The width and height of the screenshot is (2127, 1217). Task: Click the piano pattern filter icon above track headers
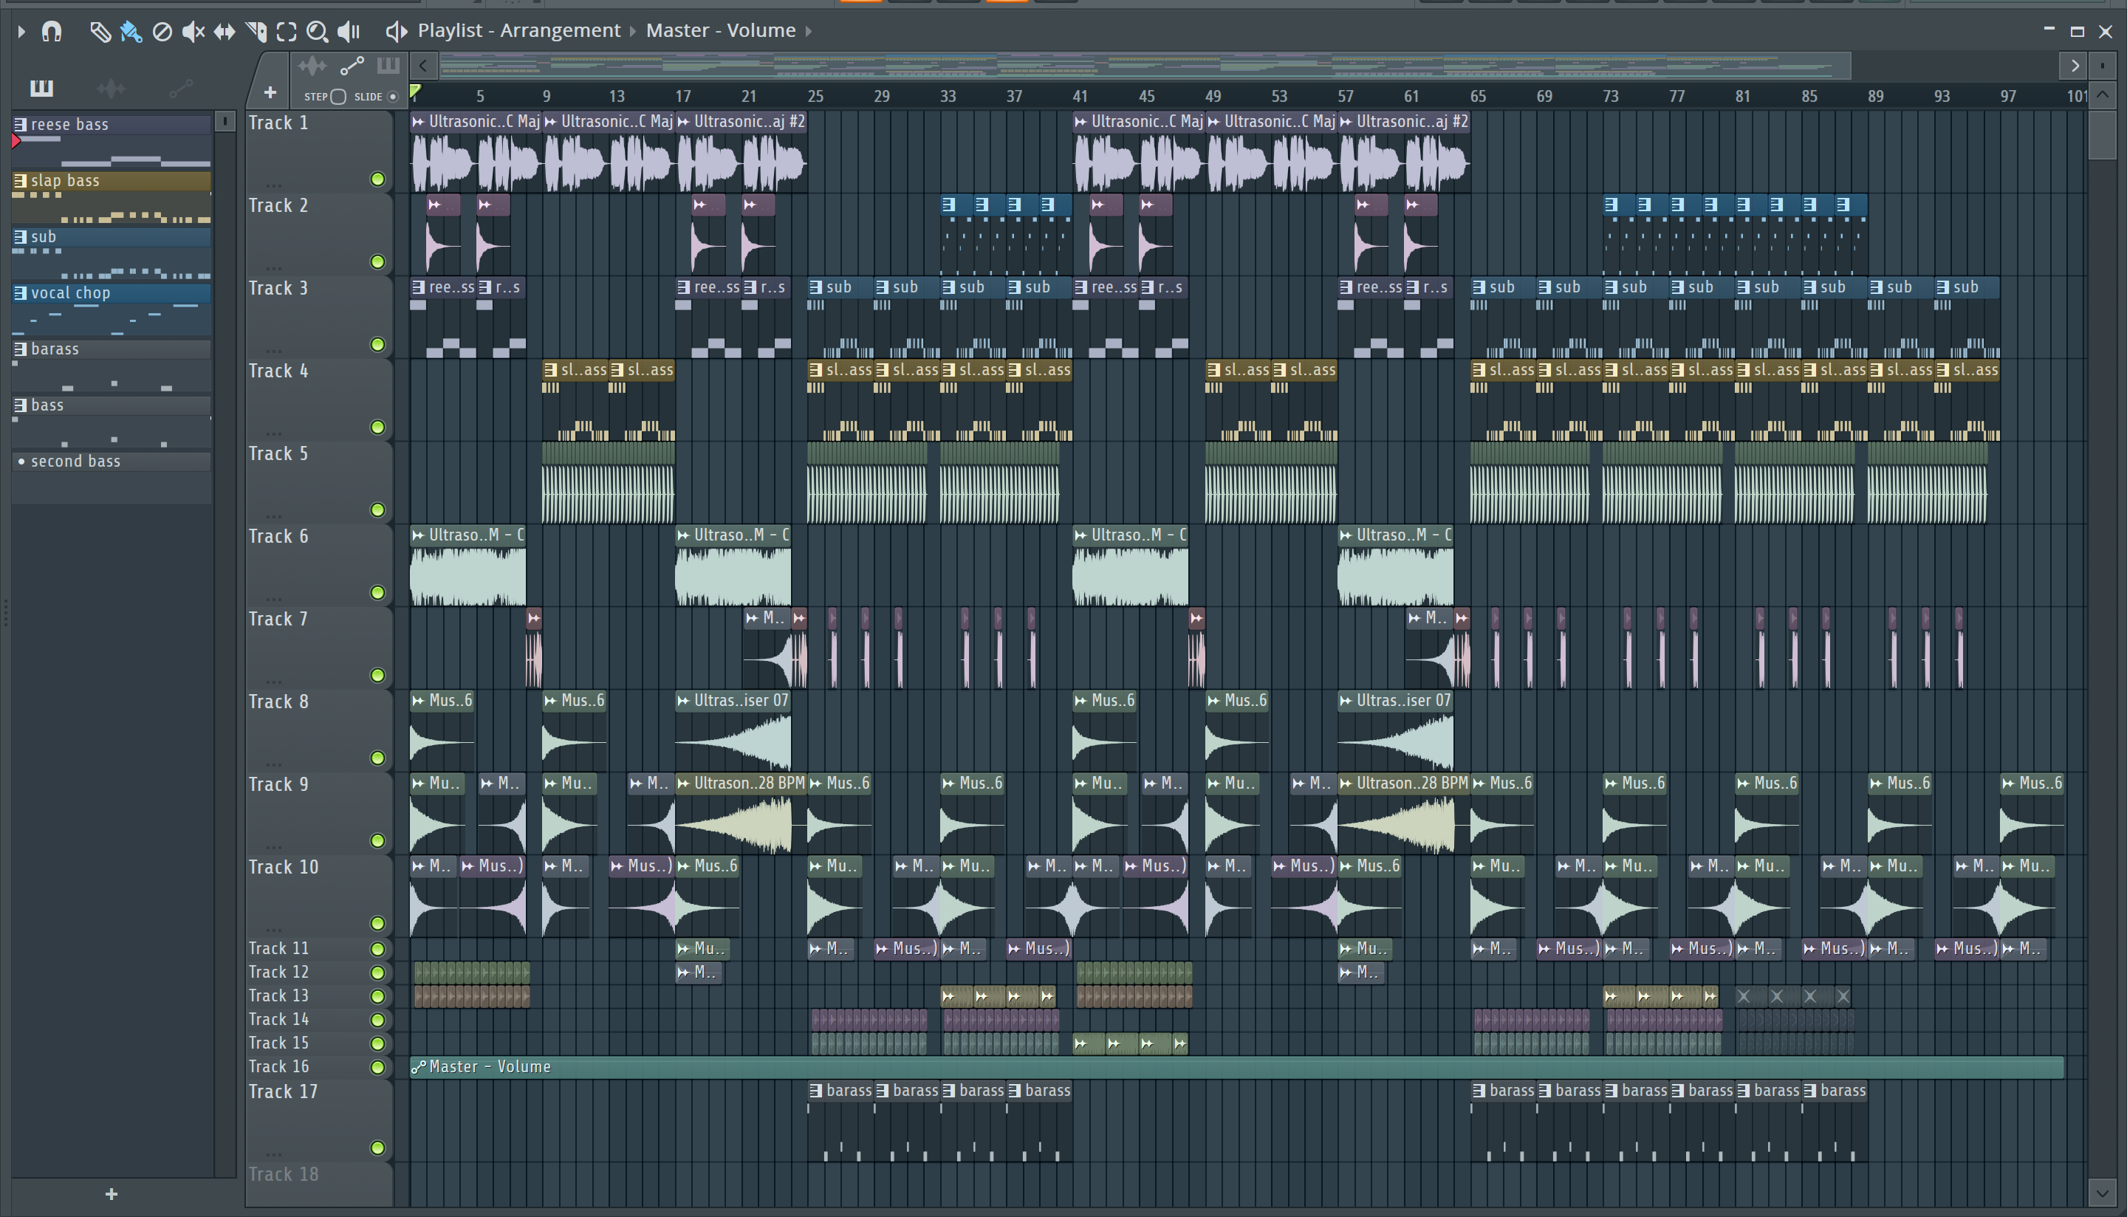(x=388, y=65)
